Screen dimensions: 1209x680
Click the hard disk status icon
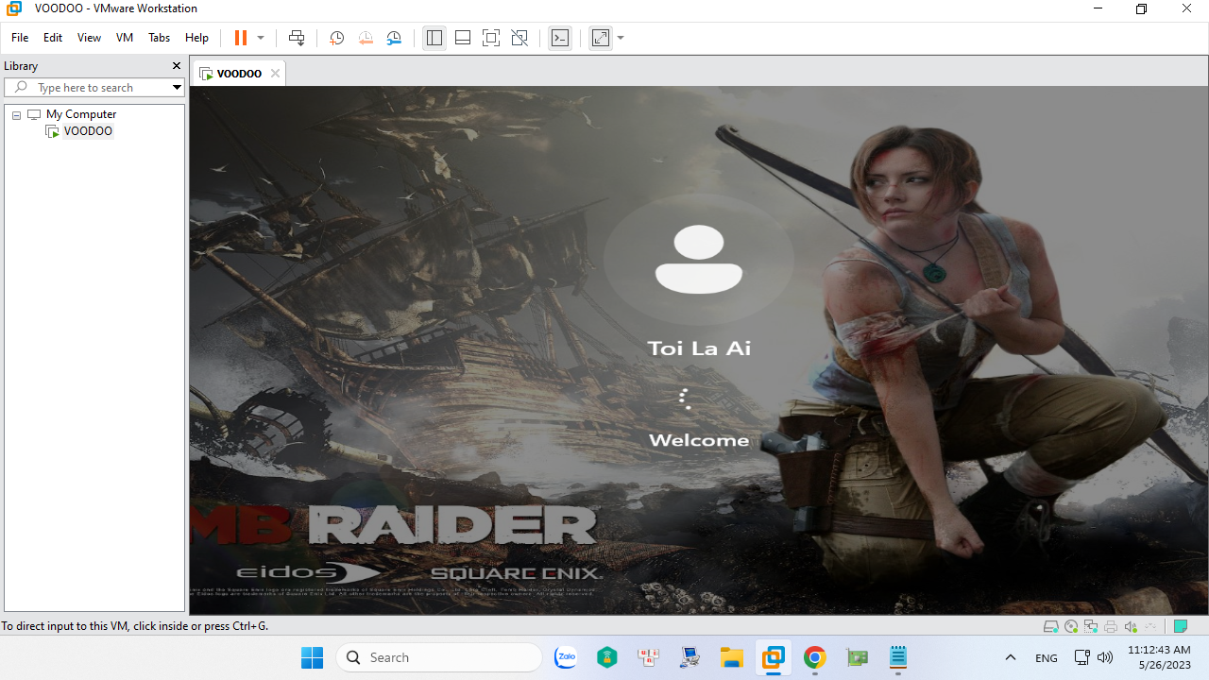point(1050,626)
